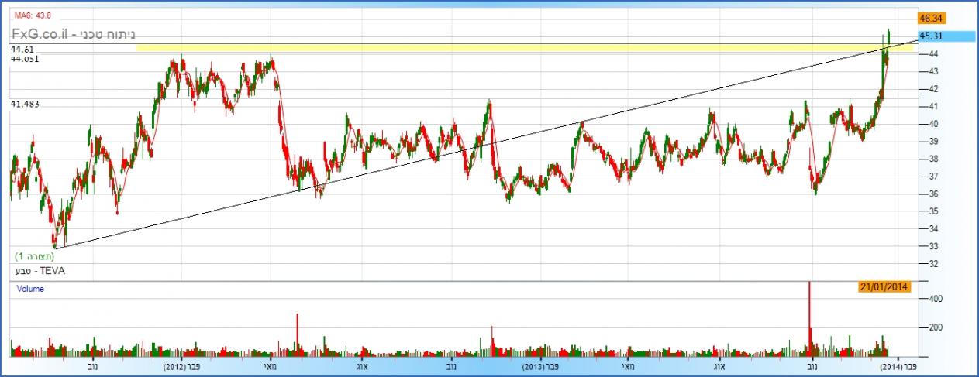
Task: Select the orange 21/01/2014 date tag
Action: click(x=884, y=287)
